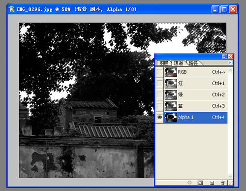Show Blue (蓝) channel visibility box
The image size is (246, 191).
pos(159,106)
